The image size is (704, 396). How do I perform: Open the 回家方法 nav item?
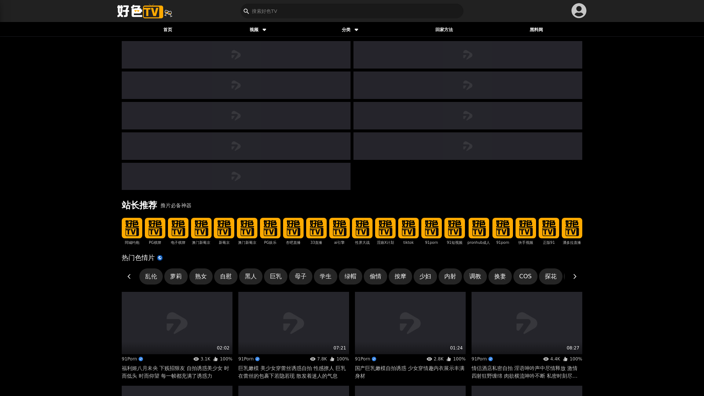coord(444,30)
